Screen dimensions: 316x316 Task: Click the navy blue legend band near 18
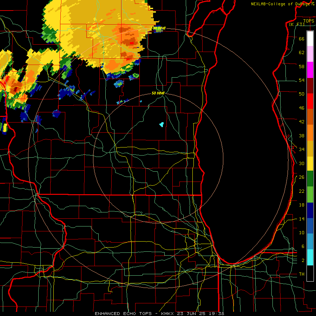coord(310,210)
